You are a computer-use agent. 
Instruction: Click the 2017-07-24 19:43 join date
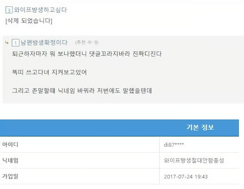[x=185, y=176]
